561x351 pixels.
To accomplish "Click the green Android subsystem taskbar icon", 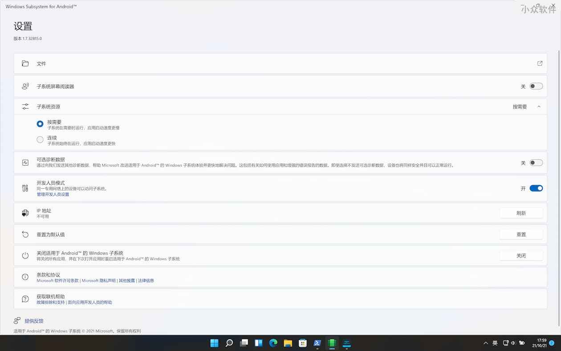I will (x=332, y=343).
